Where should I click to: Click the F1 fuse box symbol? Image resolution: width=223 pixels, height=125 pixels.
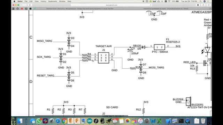pyautogui.click(x=160, y=47)
